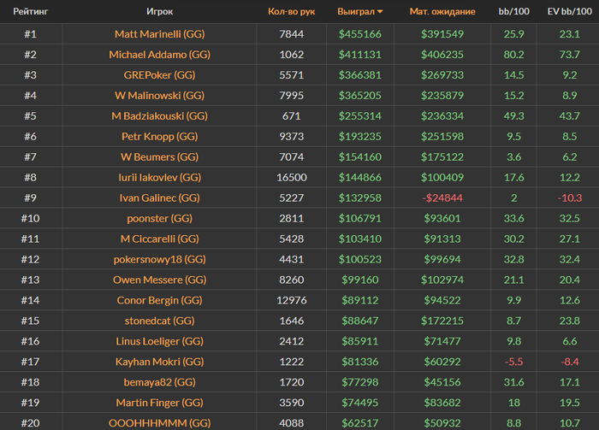Sort by bb/100 column header
Viewport: 599px width, 430px height.
tap(513, 11)
